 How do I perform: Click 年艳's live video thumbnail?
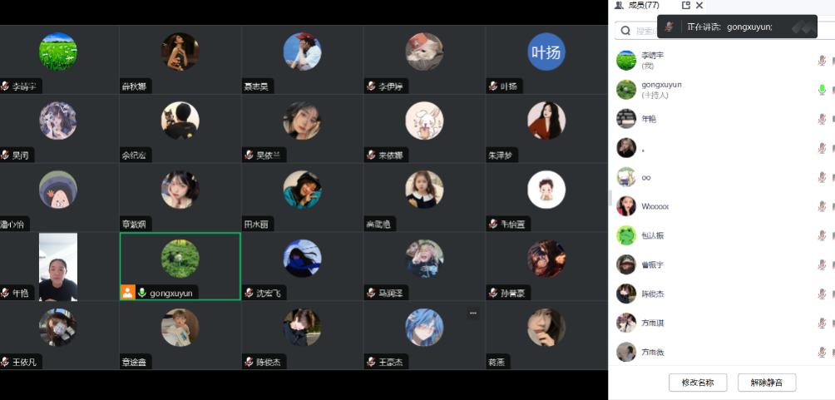[58, 267]
